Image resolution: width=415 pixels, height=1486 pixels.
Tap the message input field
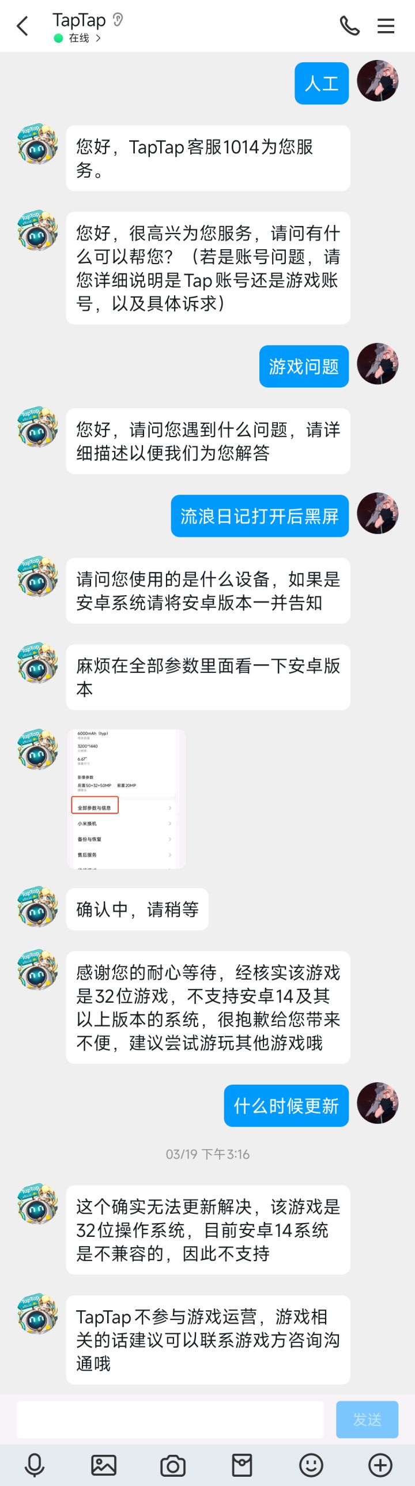point(170,1420)
